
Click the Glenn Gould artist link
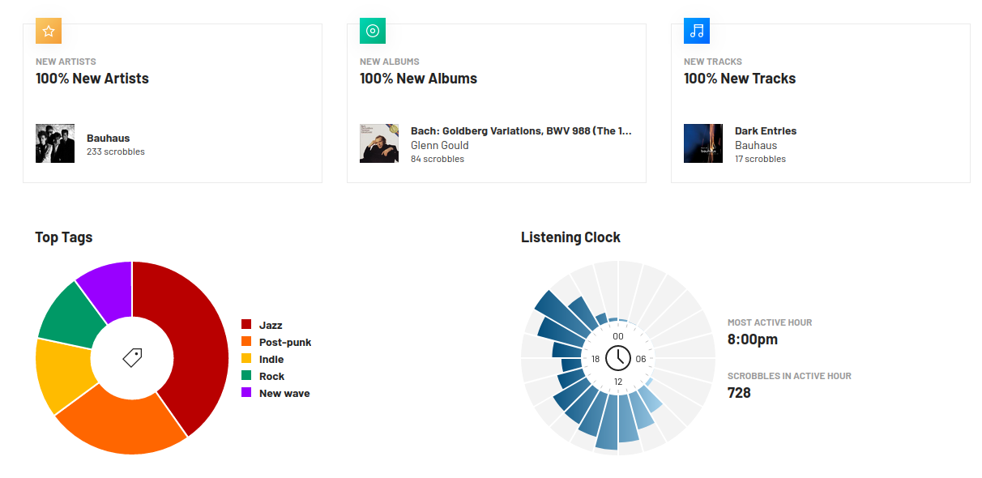440,145
